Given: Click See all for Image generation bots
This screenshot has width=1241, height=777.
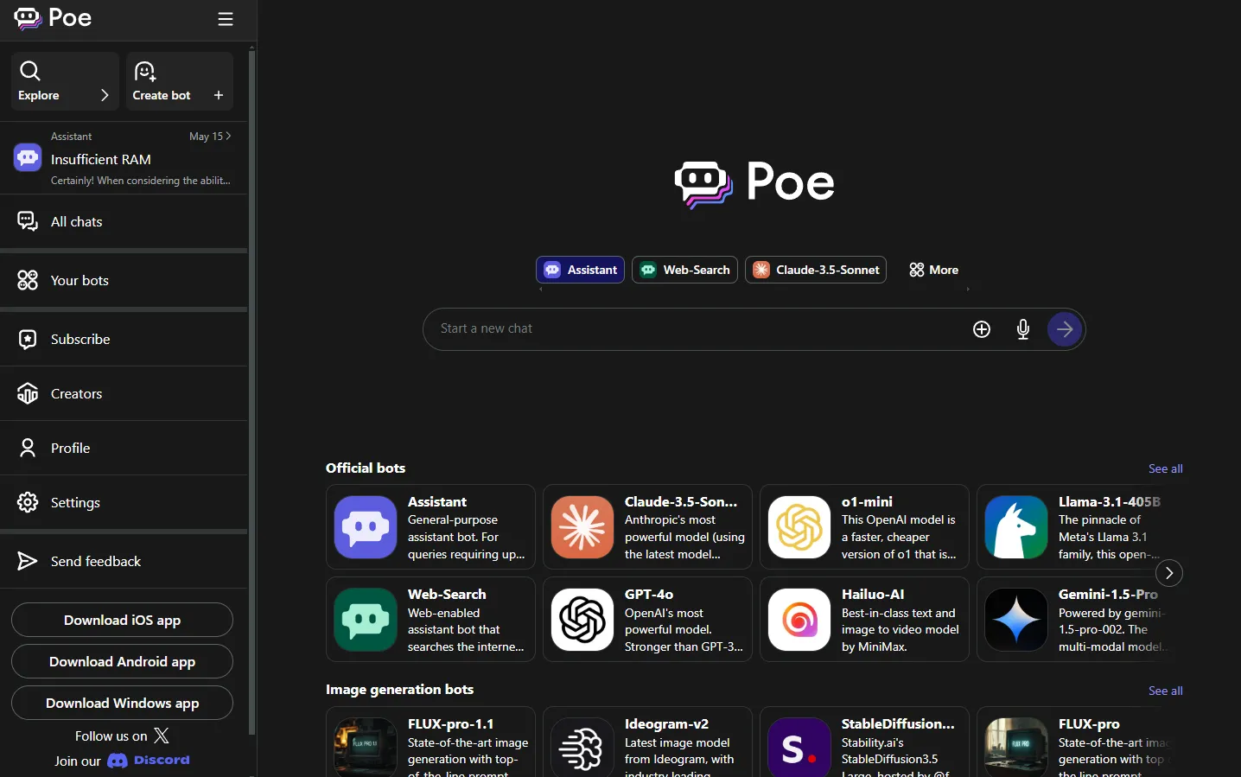Looking at the screenshot, I should click(x=1165, y=691).
